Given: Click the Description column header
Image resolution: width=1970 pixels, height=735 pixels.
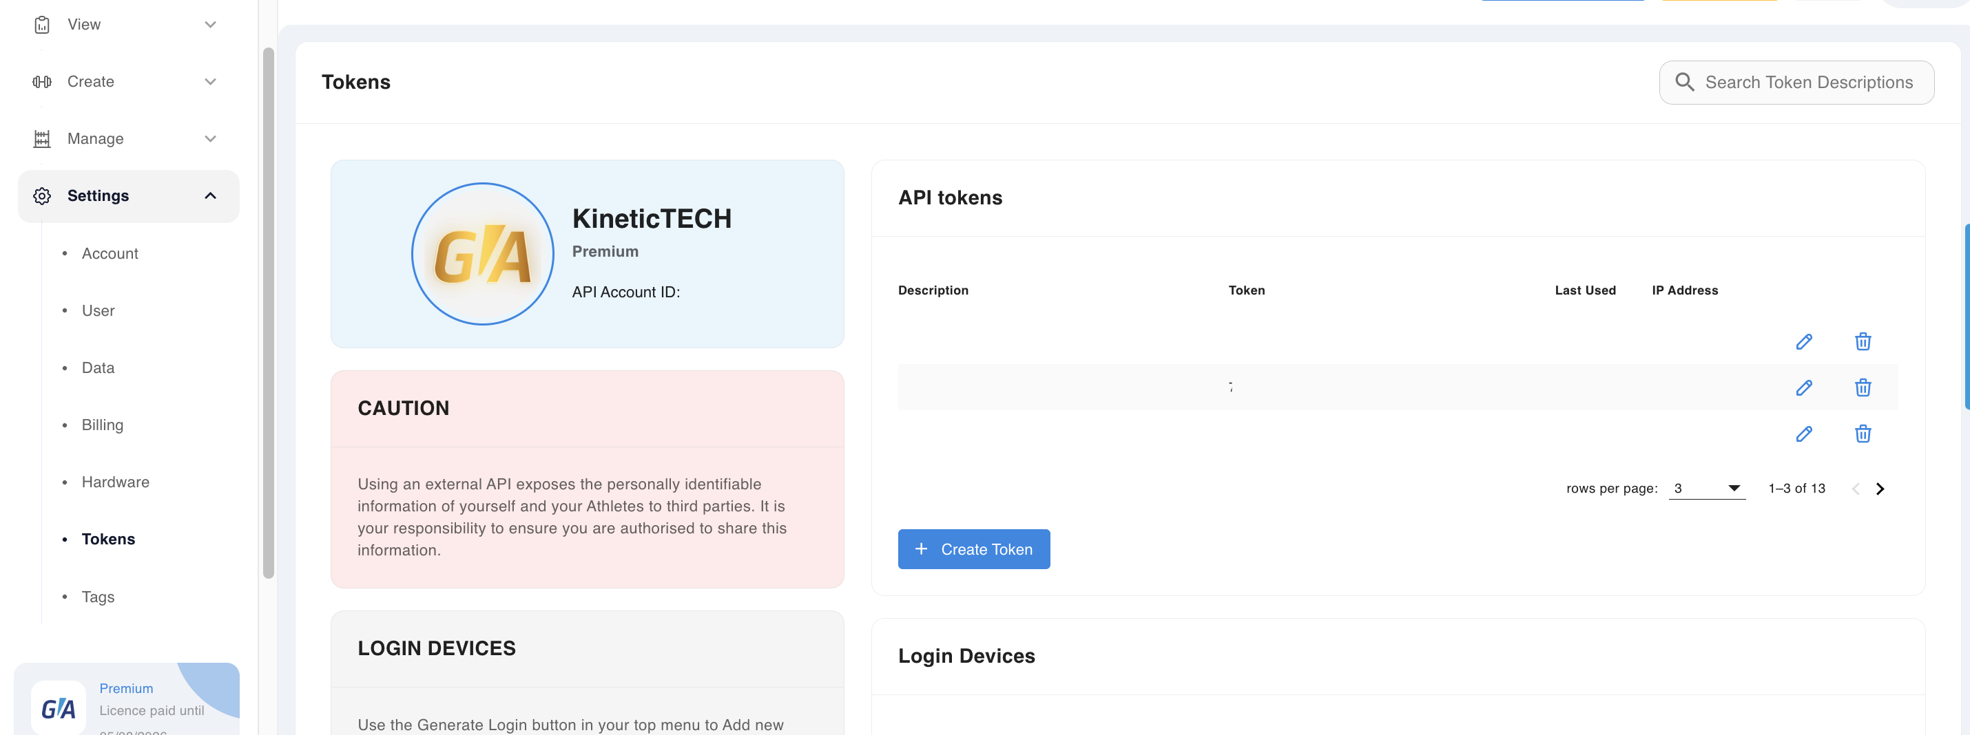Looking at the screenshot, I should click(x=933, y=290).
